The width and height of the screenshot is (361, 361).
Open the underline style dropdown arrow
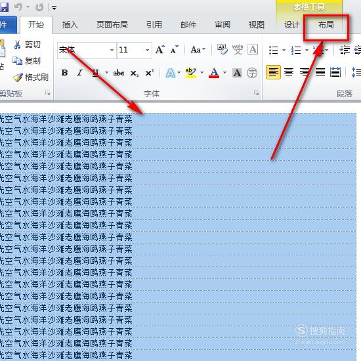click(106, 73)
